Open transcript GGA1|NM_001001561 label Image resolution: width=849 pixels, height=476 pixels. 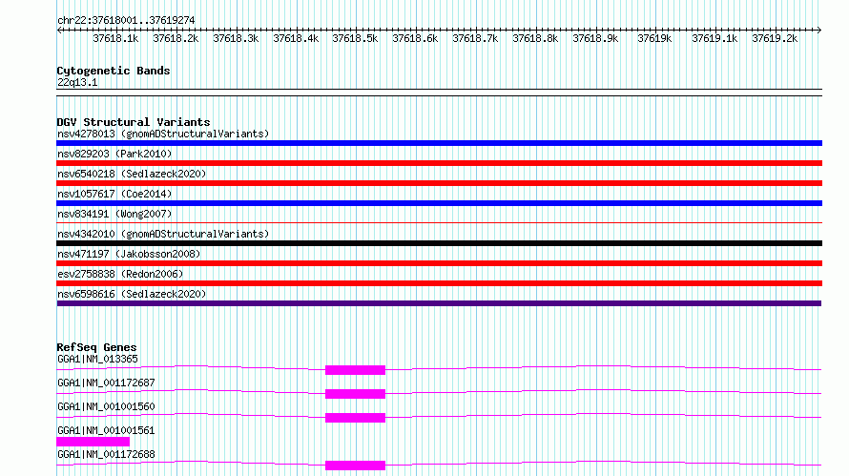point(106,430)
